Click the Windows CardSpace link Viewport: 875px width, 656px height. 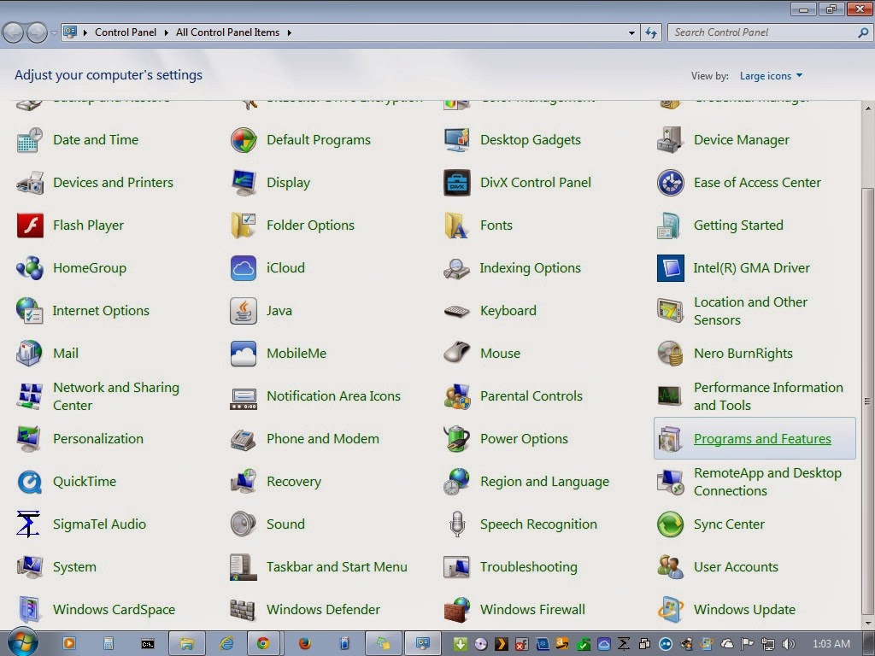tap(114, 610)
